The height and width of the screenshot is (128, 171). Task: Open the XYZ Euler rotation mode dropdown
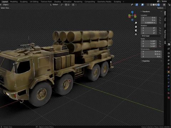[151, 36]
